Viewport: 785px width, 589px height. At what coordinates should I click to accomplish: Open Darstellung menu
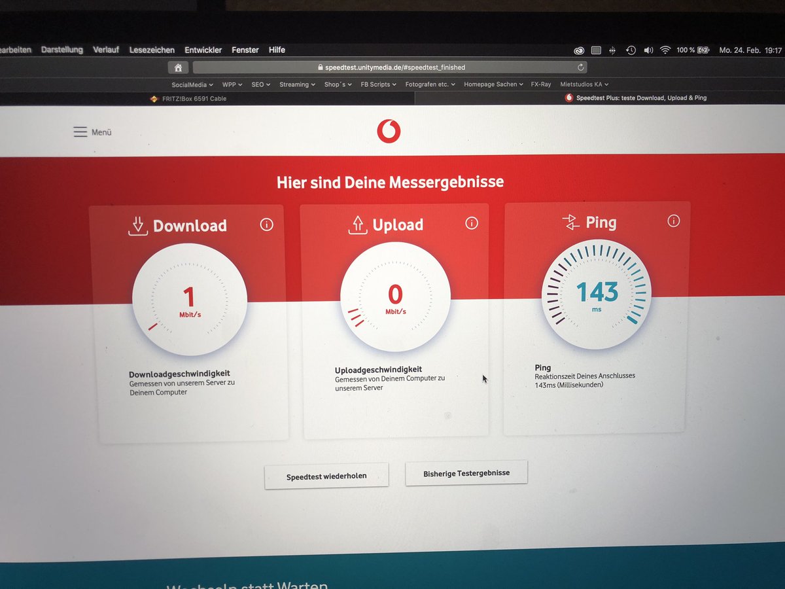click(x=62, y=50)
